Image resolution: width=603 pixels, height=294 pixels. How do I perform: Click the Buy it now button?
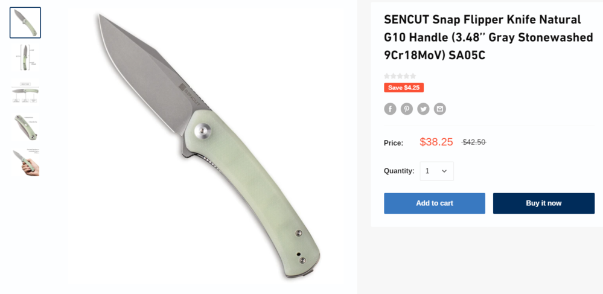point(544,203)
